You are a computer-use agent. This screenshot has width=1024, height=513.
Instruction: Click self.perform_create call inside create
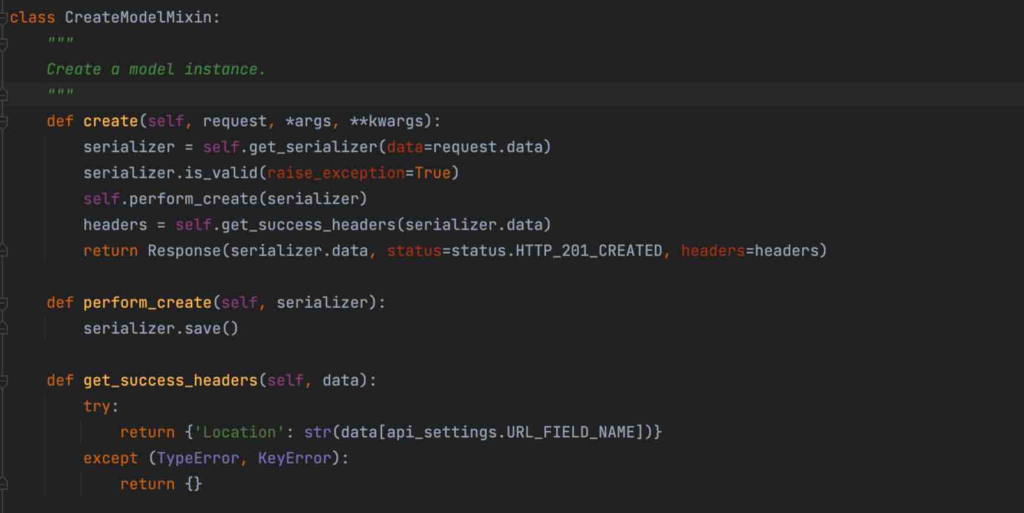pos(225,199)
